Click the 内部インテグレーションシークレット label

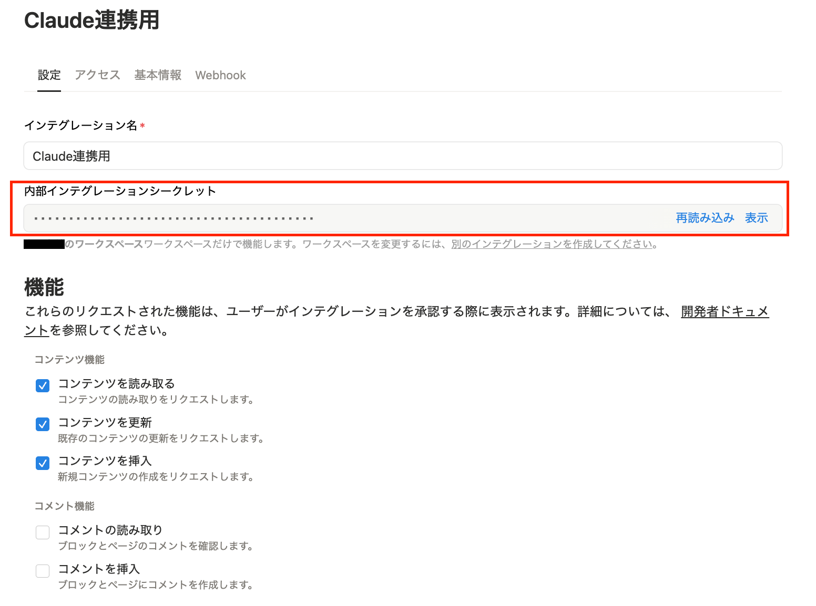click(120, 191)
